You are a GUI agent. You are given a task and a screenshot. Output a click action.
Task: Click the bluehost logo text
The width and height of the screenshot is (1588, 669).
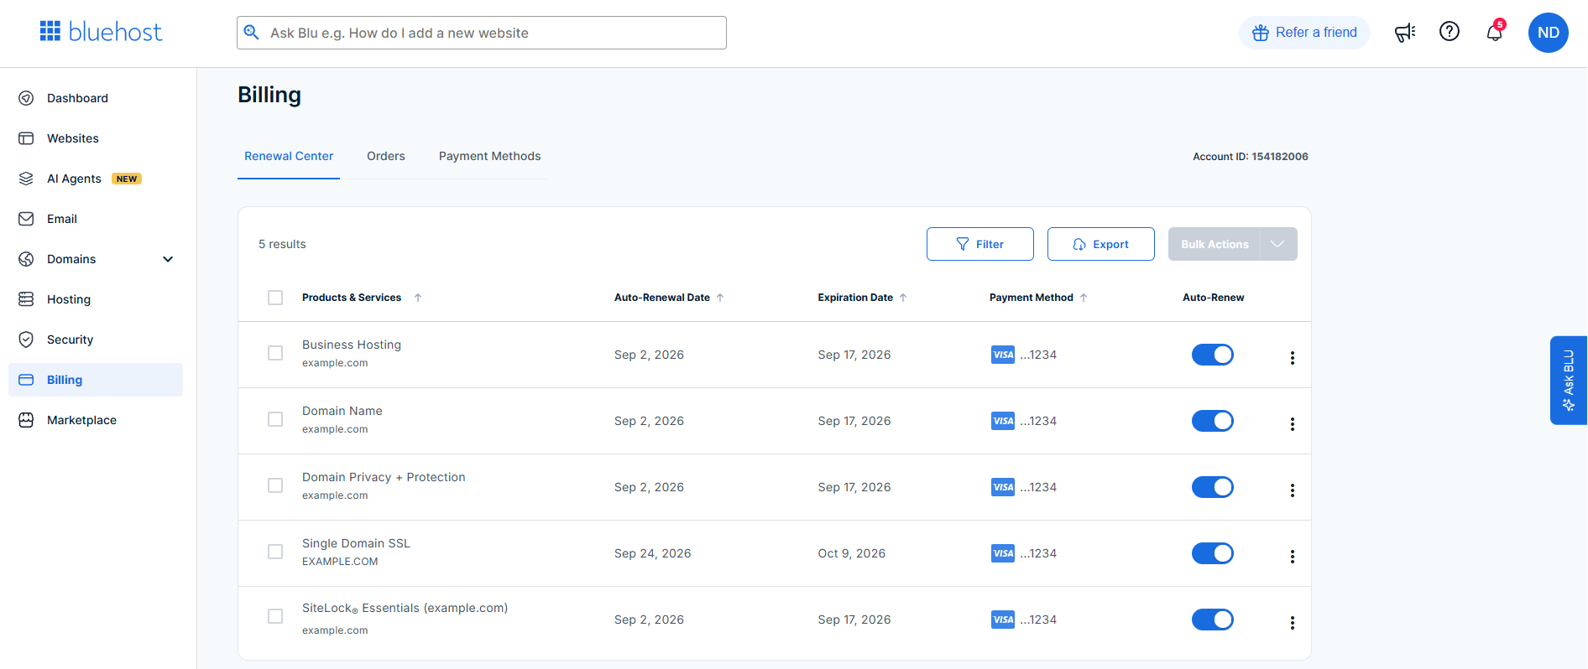point(115,32)
